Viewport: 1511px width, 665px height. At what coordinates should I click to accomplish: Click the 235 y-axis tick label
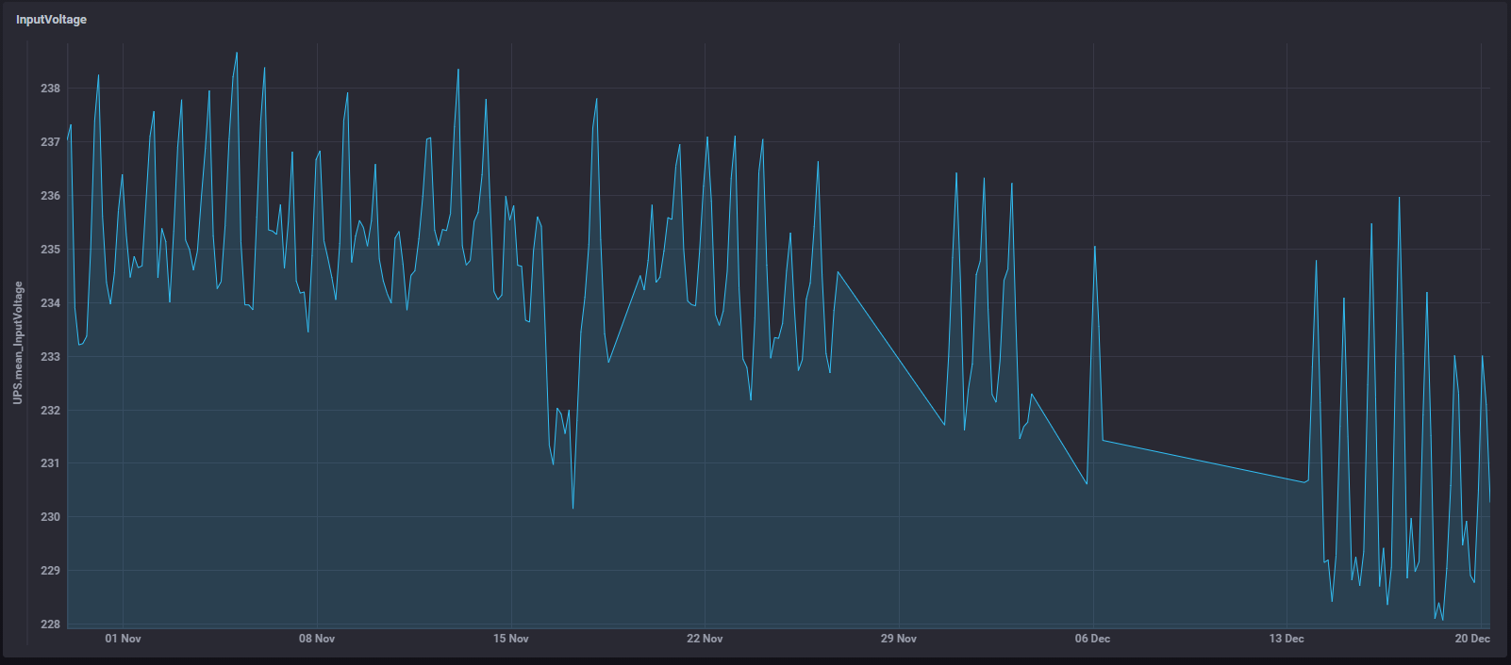[50, 250]
